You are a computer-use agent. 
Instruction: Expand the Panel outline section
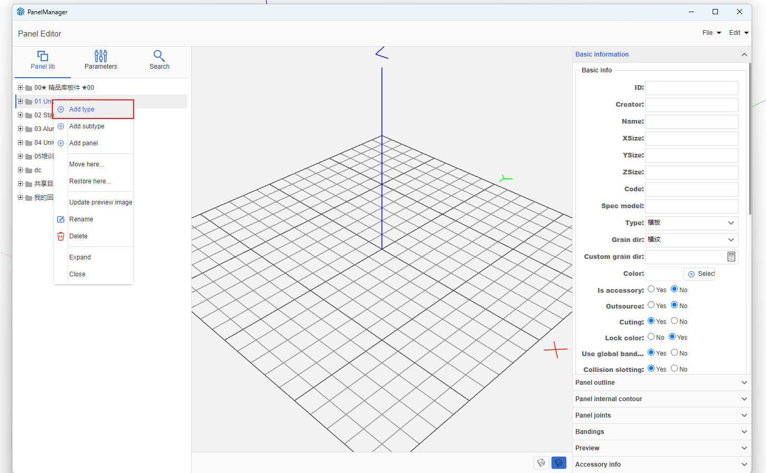661,383
